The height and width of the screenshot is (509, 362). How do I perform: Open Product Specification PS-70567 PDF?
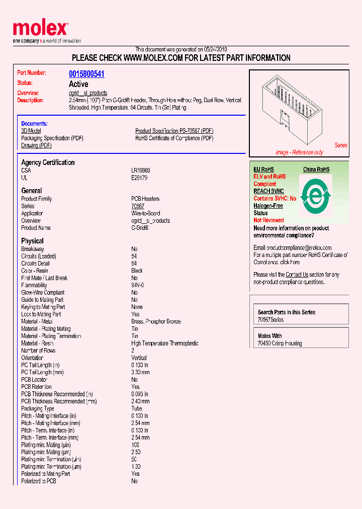pos(174,131)
